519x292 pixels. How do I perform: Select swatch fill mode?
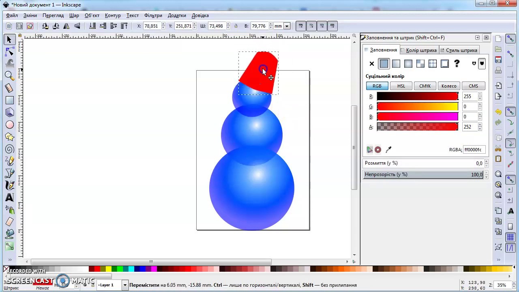click(x=445, y=64)
